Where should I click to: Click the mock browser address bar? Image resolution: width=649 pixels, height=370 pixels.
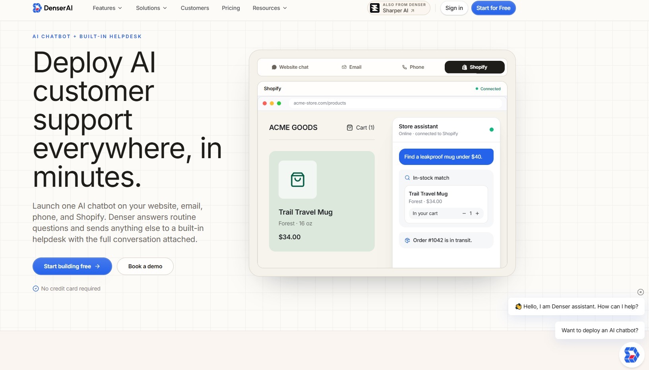pos(395,103)
